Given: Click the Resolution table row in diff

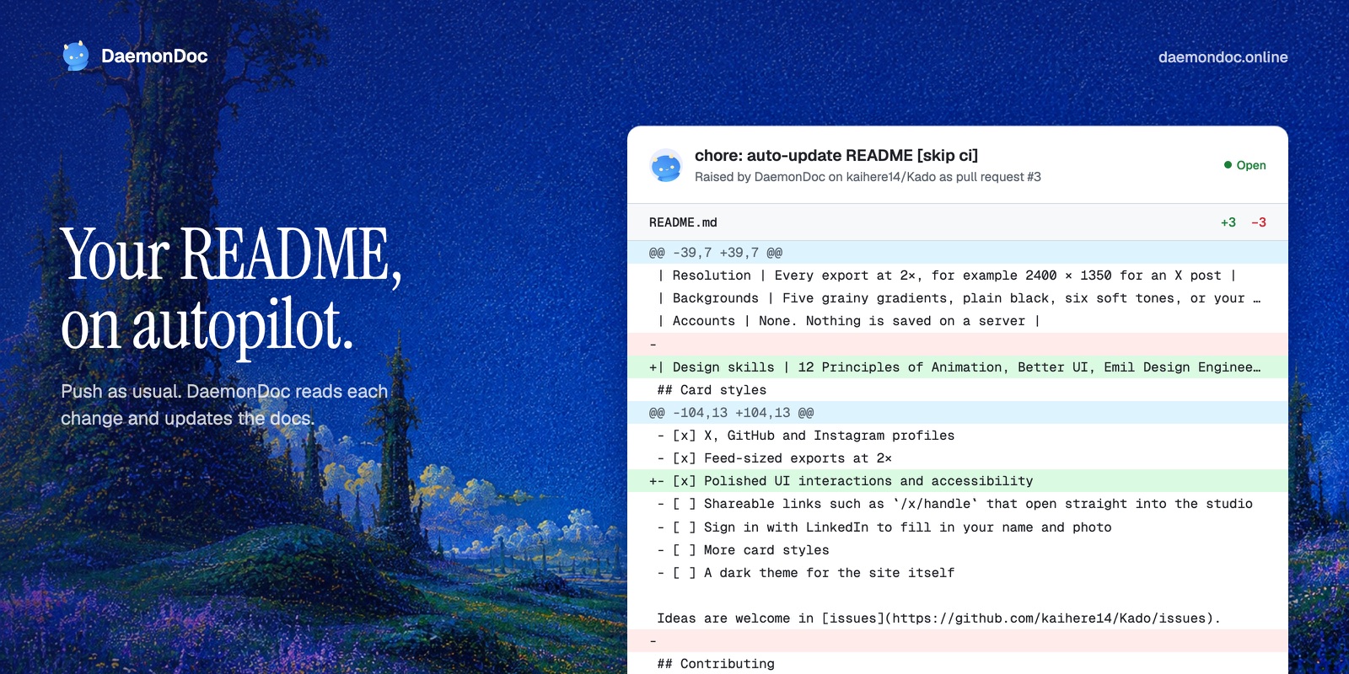Looking at the screenshot, I should point(958,275).
